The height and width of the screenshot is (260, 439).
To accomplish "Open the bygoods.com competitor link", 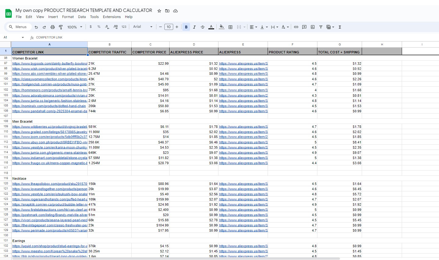I will click(x=50, y=63).
